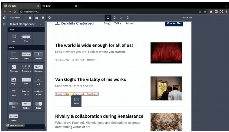Click the Atri logo icon in toolbar

click(x=4, y=18)
